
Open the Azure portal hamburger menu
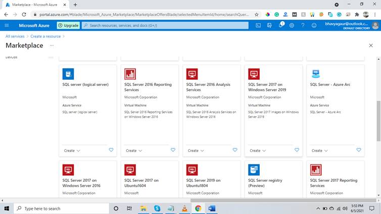pyautogui.click(x=7, y=25)
